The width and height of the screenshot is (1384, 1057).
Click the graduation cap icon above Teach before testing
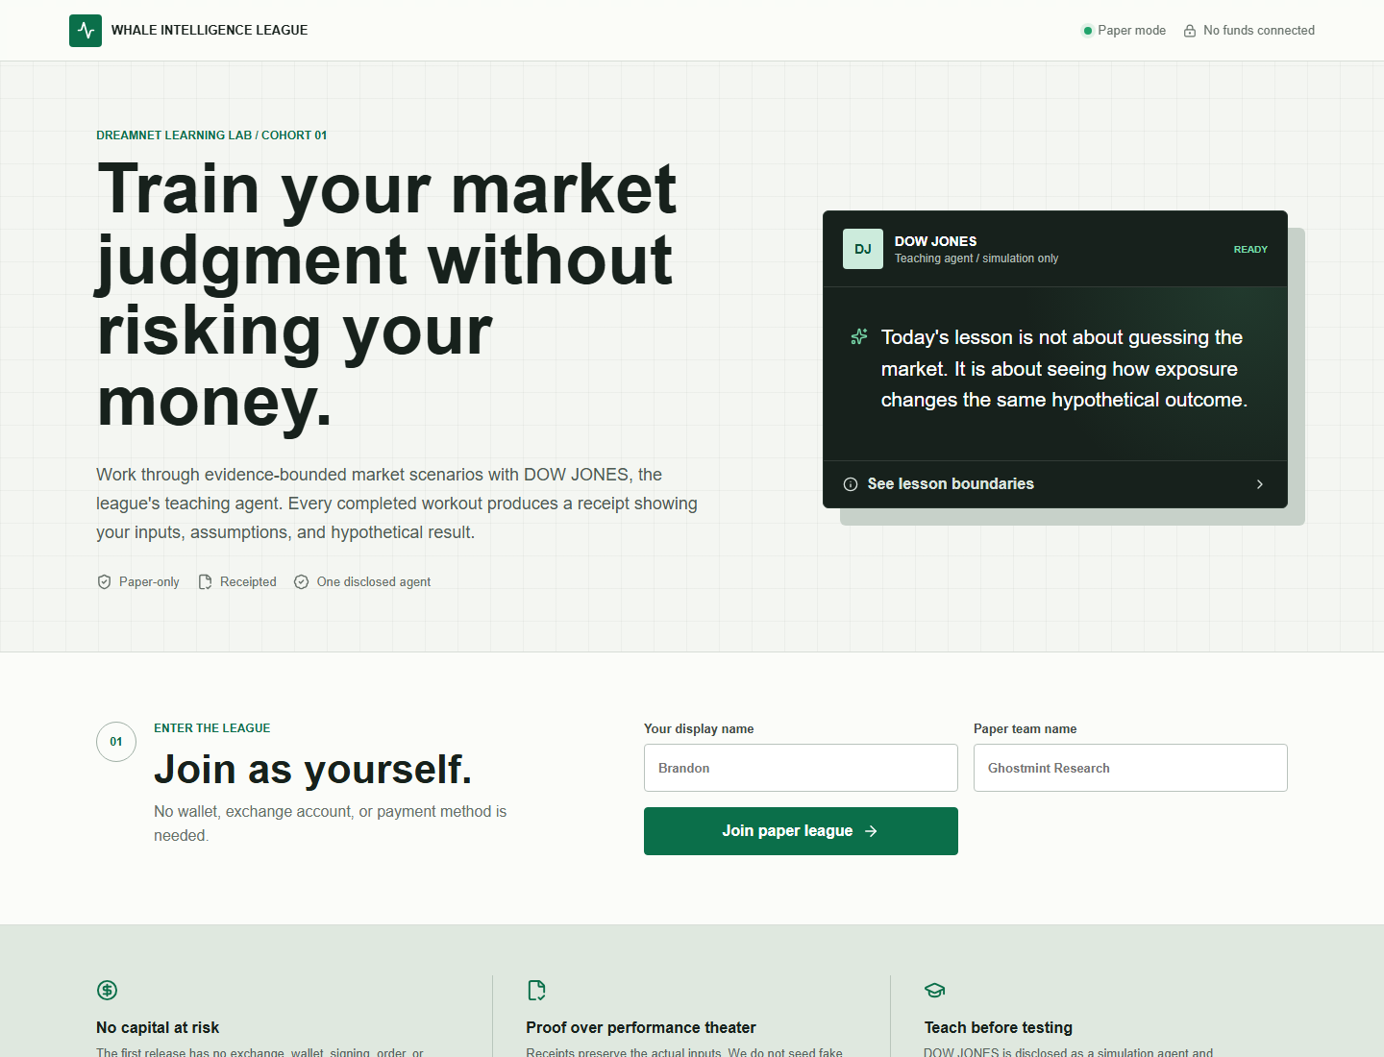(x=935, y=990)
